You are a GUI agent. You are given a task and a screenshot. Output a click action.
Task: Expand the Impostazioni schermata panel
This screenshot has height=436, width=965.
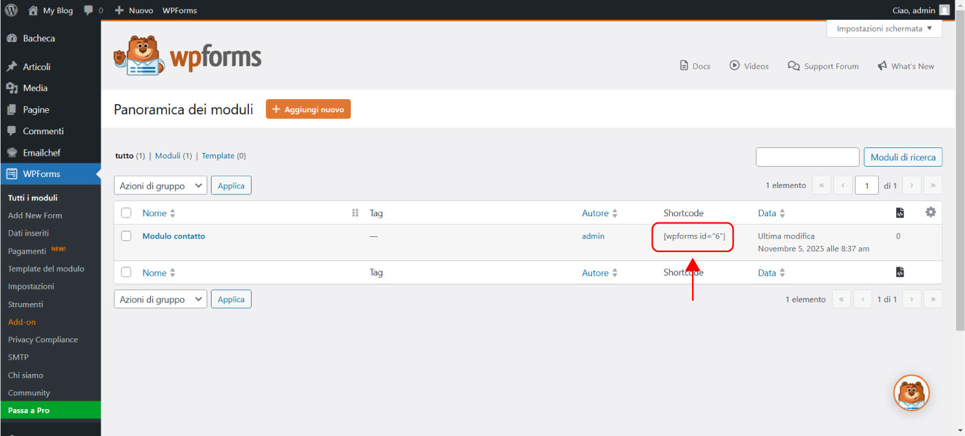(x=884, y=29)
